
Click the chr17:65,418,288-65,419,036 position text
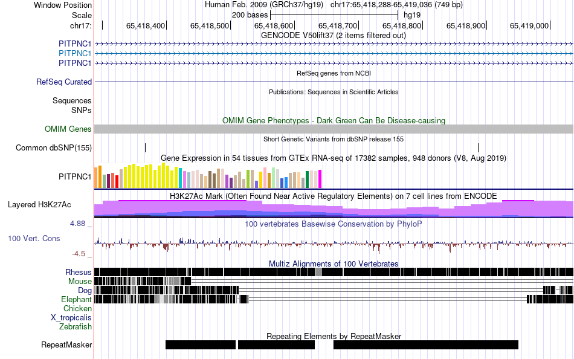tap(396, 5)
